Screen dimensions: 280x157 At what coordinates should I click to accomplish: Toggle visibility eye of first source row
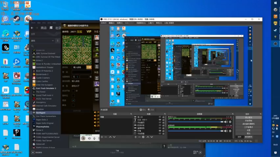click(160, 117)
